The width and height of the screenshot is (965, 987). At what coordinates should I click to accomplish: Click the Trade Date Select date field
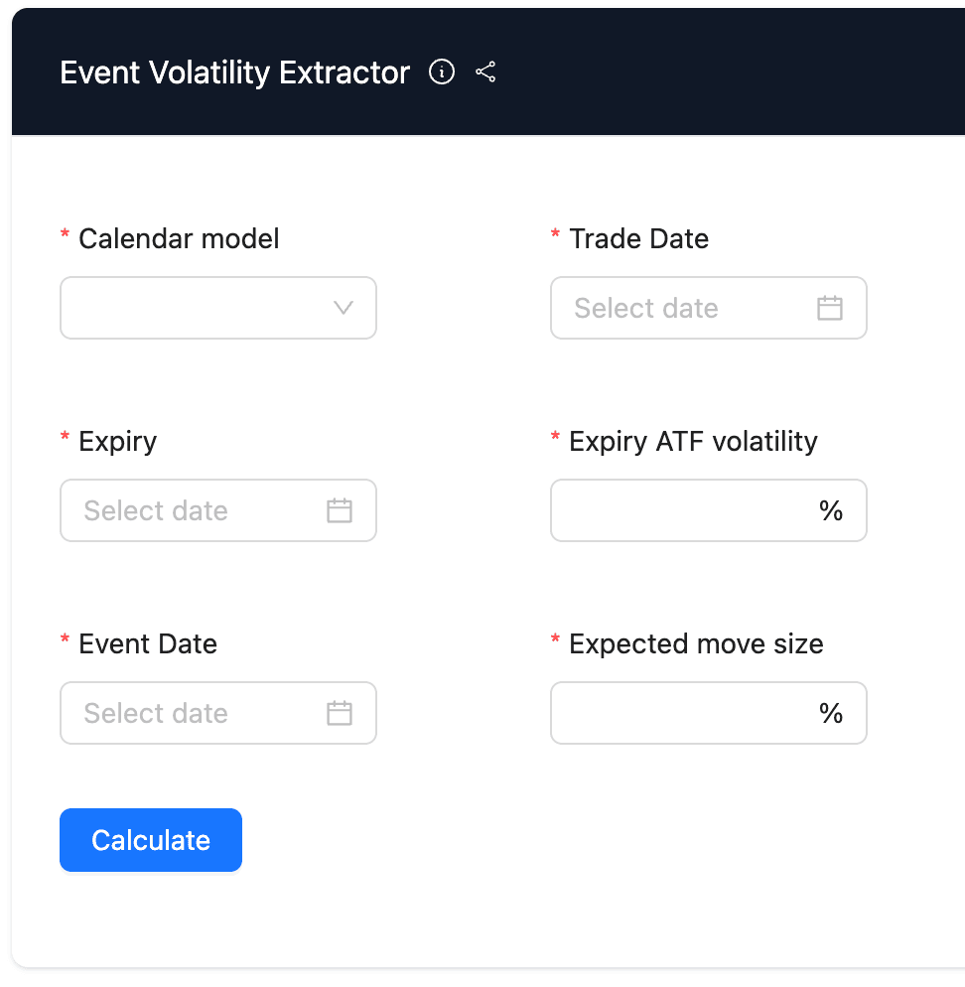click(685, 308)
